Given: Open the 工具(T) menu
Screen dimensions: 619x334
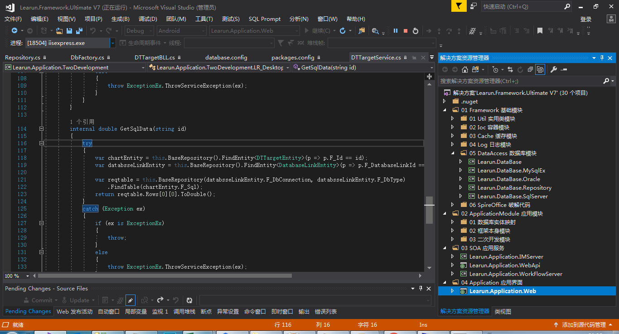Looking at the screenshot, I should point(204,19).
